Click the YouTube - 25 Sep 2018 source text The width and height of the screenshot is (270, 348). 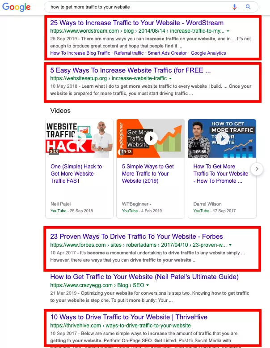72,211
